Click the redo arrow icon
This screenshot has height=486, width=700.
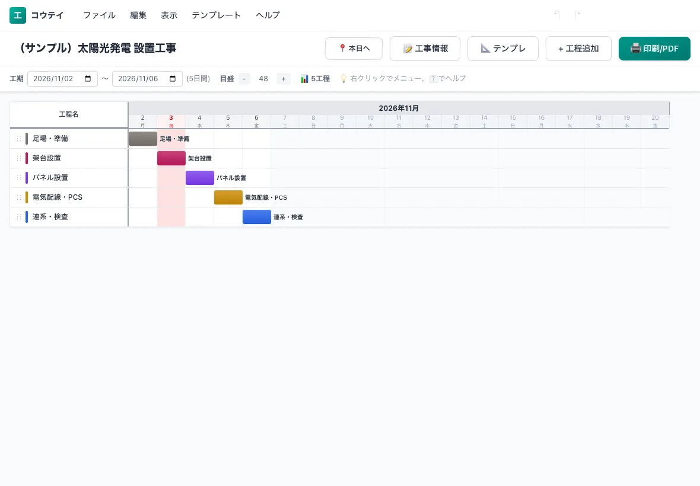pyautogui.click(x=577, y=15)
